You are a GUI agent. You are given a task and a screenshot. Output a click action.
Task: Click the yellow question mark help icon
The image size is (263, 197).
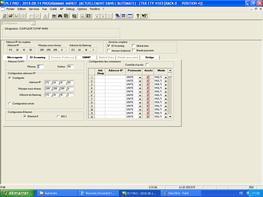coord(138,16)
